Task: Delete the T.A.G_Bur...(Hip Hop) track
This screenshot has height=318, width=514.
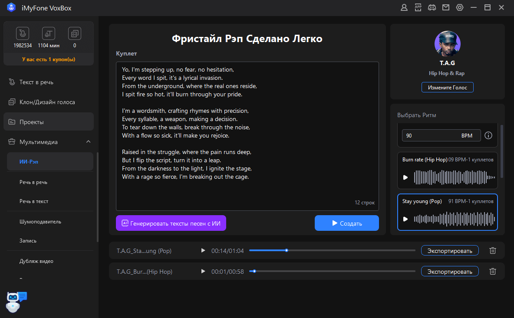Action: tap(492, 272)
